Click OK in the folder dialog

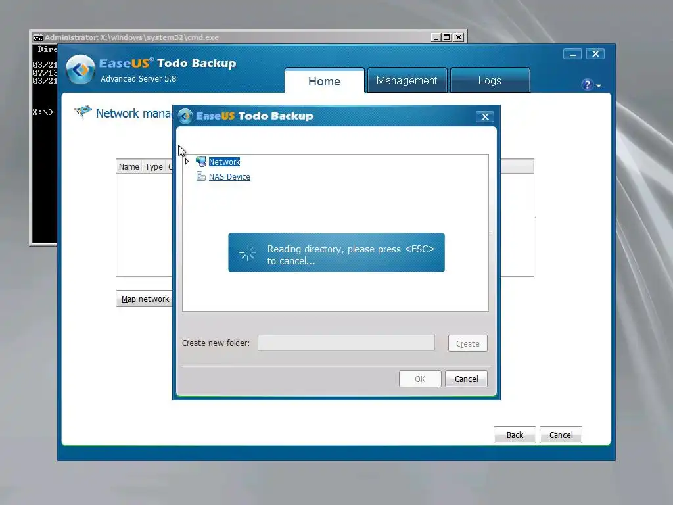point(420,379)
